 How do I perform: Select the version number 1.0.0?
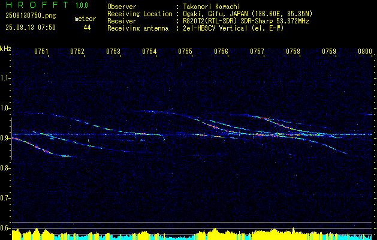82,5
